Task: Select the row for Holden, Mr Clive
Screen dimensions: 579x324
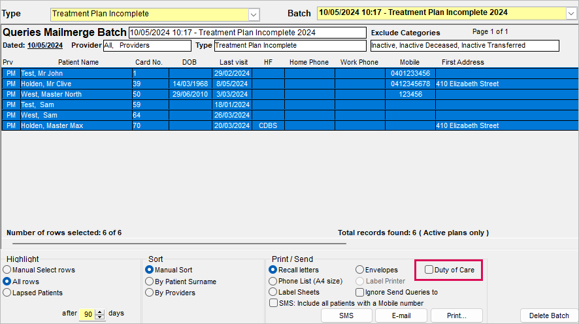Action: (x=290, y=84)
